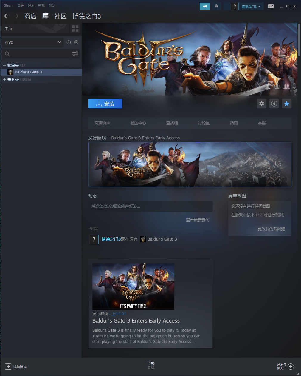Go to the 商店 tab
Viewport: 301px width, 376px height.
(30, 16)
